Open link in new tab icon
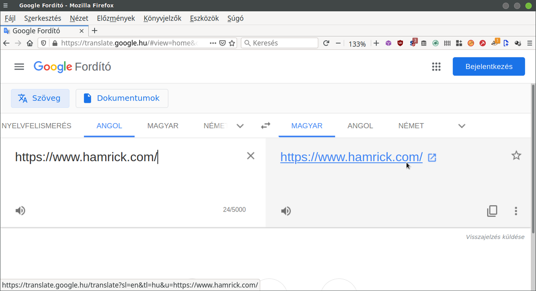 [432, 157]
